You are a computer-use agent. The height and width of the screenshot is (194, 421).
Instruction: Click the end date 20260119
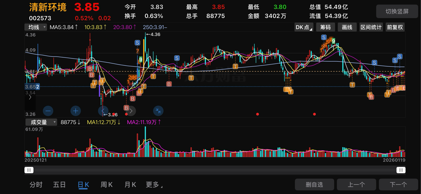(x=394, y=160)
